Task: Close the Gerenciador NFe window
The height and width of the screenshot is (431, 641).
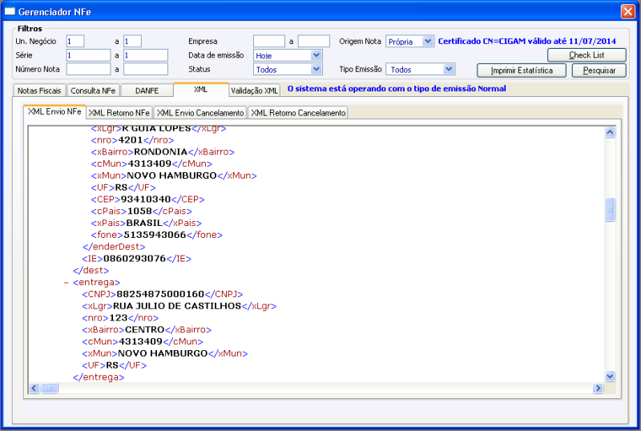Action: coord(627,11)
